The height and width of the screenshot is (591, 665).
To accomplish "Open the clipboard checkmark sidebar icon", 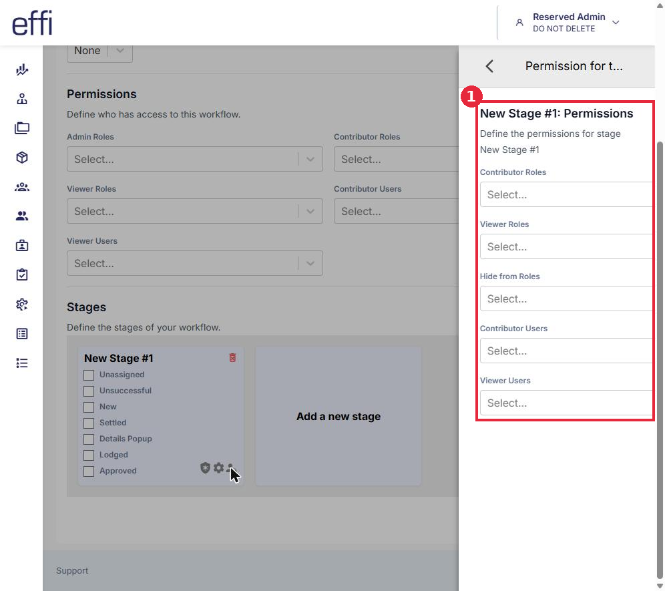I will coord(22,275).
